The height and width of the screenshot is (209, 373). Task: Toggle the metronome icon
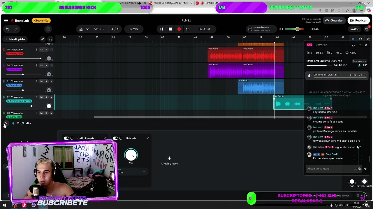[x=81, y=29]
